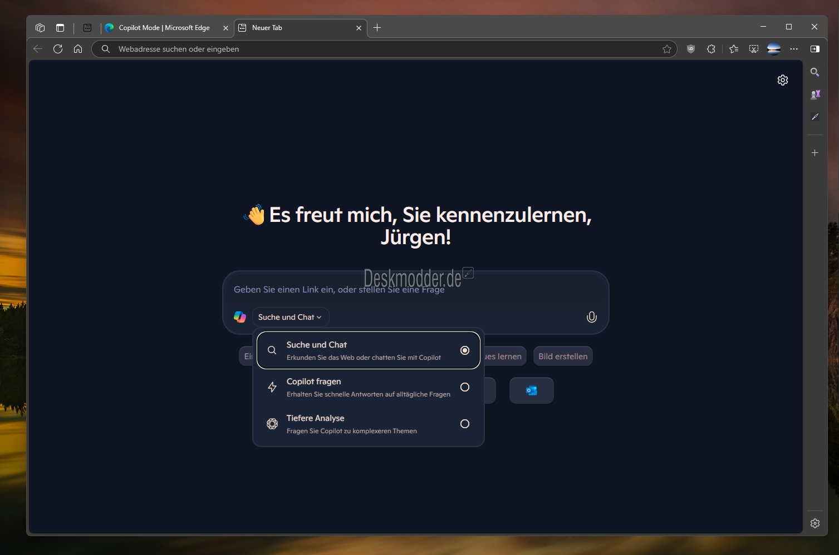Click the search icon inside the address bar

click(106, 49)
